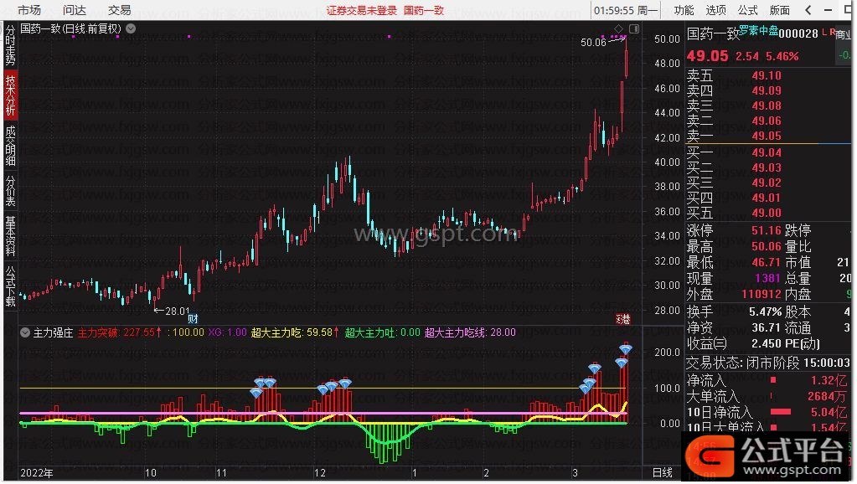Click the 大单流入 value 2684万
Screen dimensions: 857x484
828,396
